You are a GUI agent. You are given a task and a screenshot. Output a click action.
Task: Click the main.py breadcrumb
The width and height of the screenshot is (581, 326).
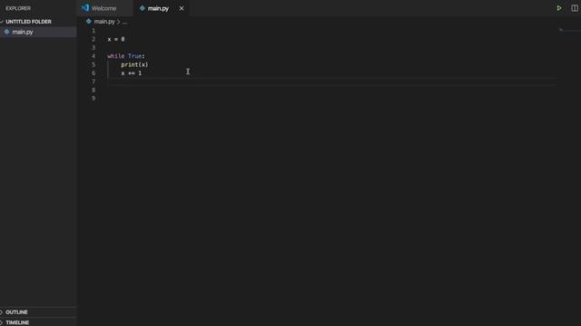(x=104, y=22)
